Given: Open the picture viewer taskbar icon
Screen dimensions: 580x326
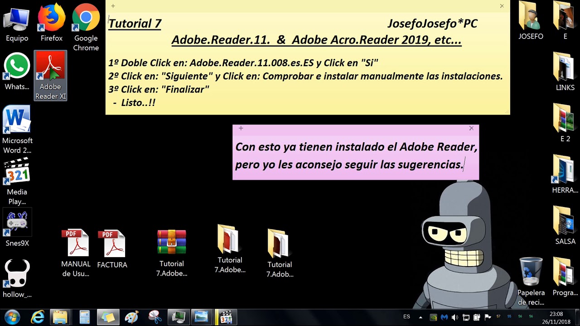Looking at the screenshot, I should [x=201, y=317].
